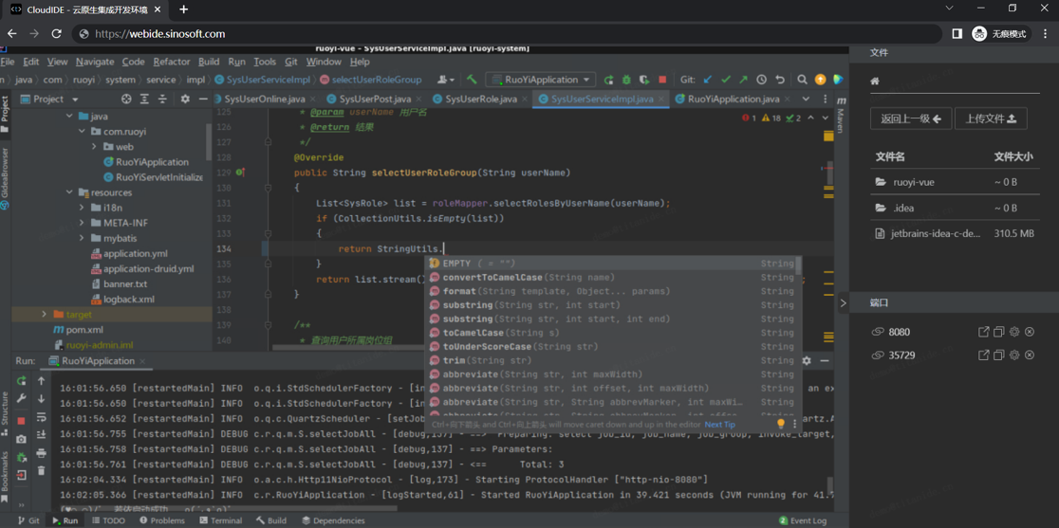Click the 上传文件 upload button
The width and height of the screenshot is (1059, 528).
click(x=990, y=118)
